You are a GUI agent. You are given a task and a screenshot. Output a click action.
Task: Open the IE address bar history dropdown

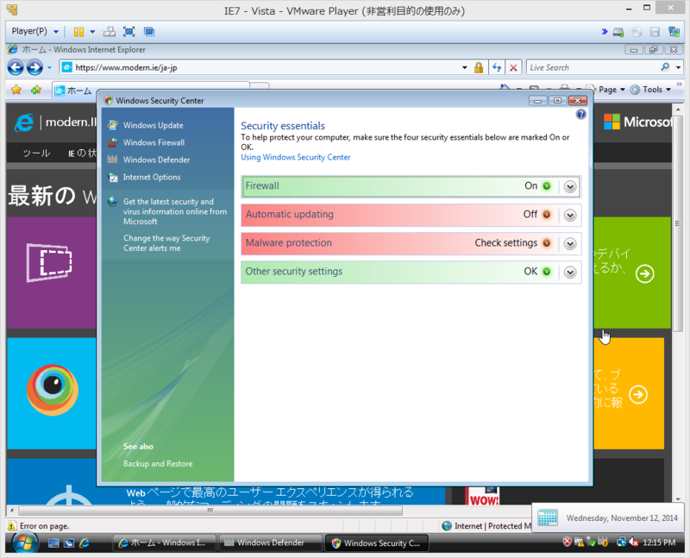[x=464, y=68]
